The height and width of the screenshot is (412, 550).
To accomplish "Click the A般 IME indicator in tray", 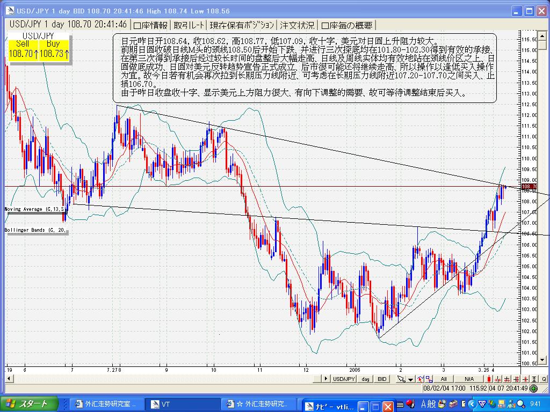I will pyautogui.click(x=428, y=404).
